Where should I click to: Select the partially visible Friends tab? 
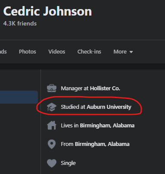tap(3, 51)
